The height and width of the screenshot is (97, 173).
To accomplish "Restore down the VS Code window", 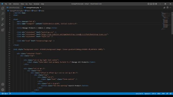I will pos(165,4).
